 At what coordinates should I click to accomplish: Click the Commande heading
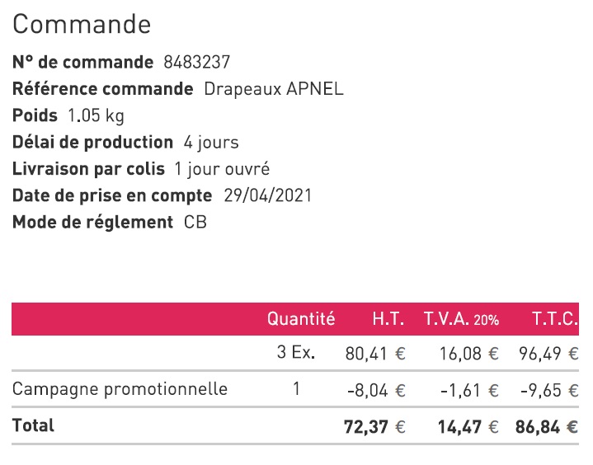82,25
